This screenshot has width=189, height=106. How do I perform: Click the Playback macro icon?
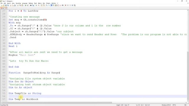[70, 5]
